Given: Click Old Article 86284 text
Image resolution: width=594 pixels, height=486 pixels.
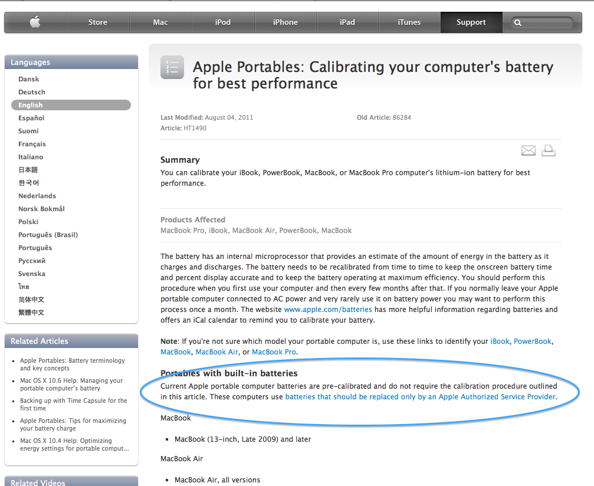Looking at the screenshot, I should tap(384, 117).
